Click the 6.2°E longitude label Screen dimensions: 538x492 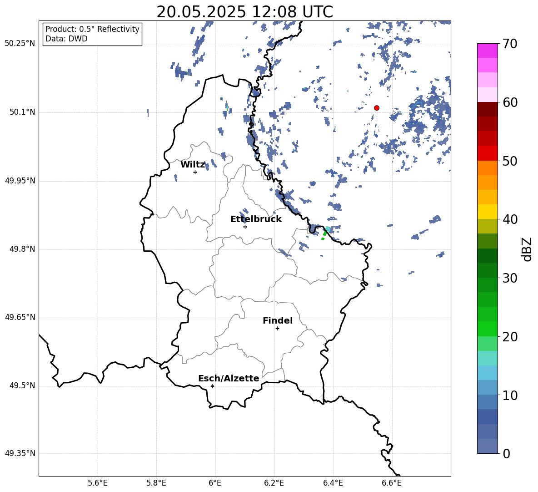point(274,483)
